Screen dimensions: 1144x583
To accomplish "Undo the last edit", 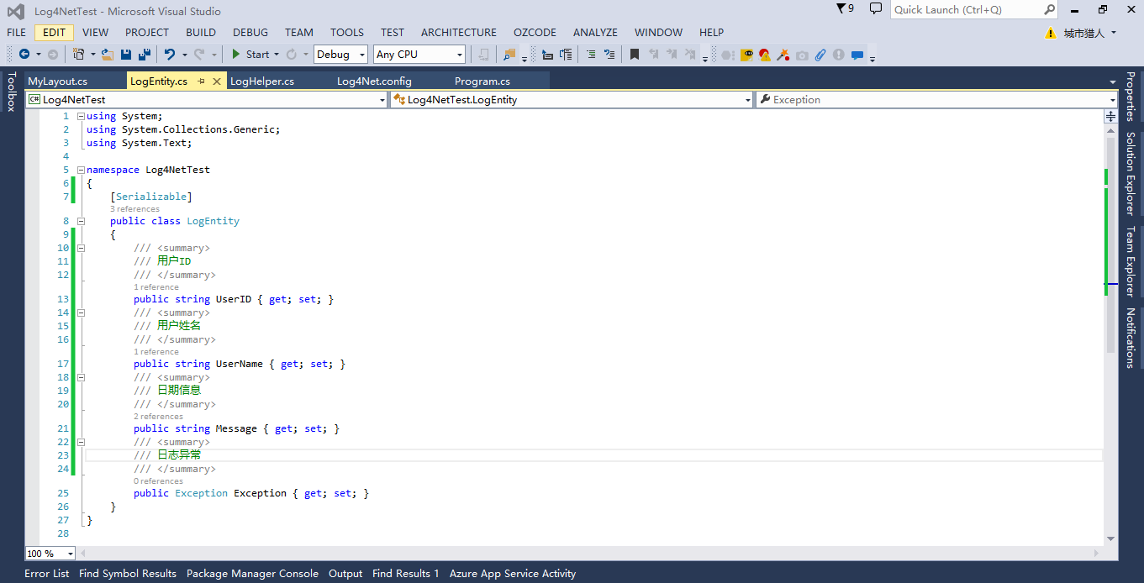I will pos(170,55).
